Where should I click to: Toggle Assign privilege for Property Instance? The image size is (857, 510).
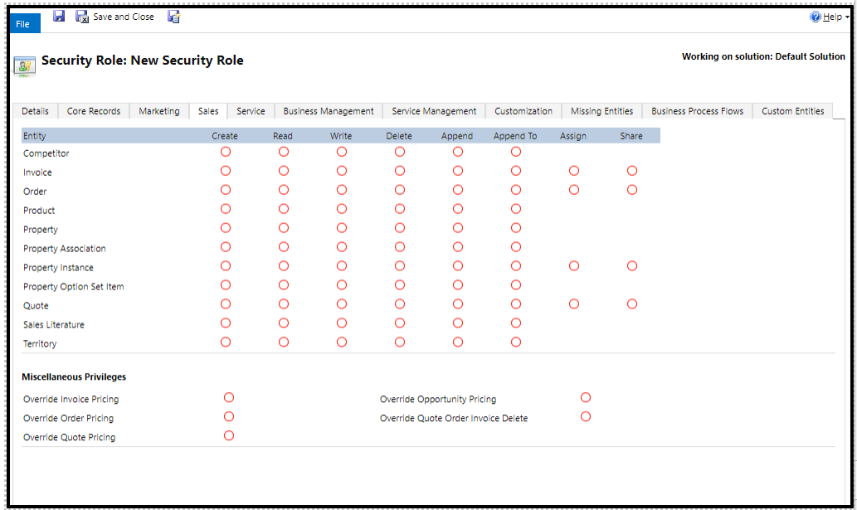pos(573,265)
